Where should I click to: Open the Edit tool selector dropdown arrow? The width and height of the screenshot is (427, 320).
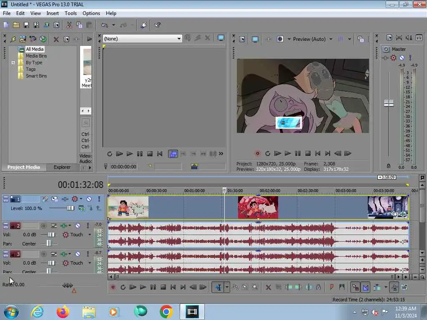click(x=227, y=287)
